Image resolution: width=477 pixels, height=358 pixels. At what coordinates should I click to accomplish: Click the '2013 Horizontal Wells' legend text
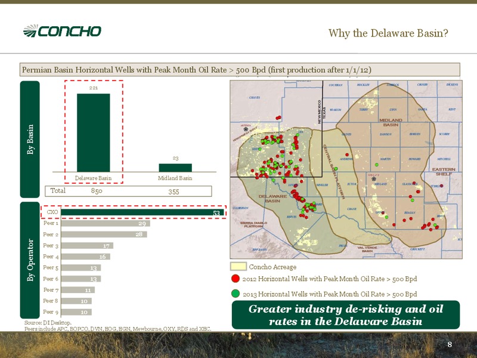click(x=330, y=294)
